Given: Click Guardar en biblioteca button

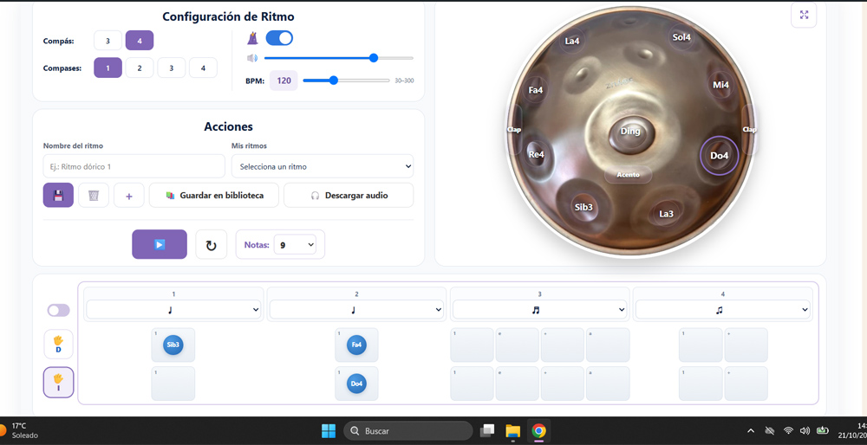Looking at the screenshot, I should pos(214,195).
